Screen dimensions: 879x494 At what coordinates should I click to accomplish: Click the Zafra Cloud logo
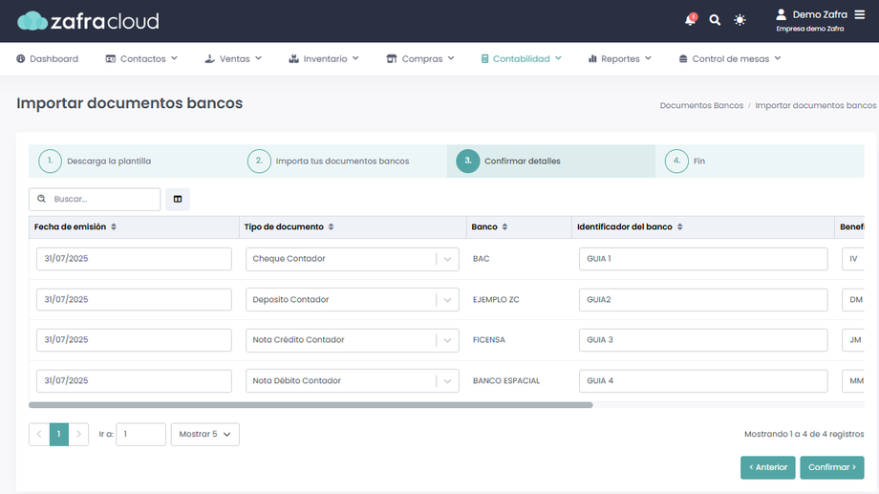pyautogui.click(x=88, y=21)
